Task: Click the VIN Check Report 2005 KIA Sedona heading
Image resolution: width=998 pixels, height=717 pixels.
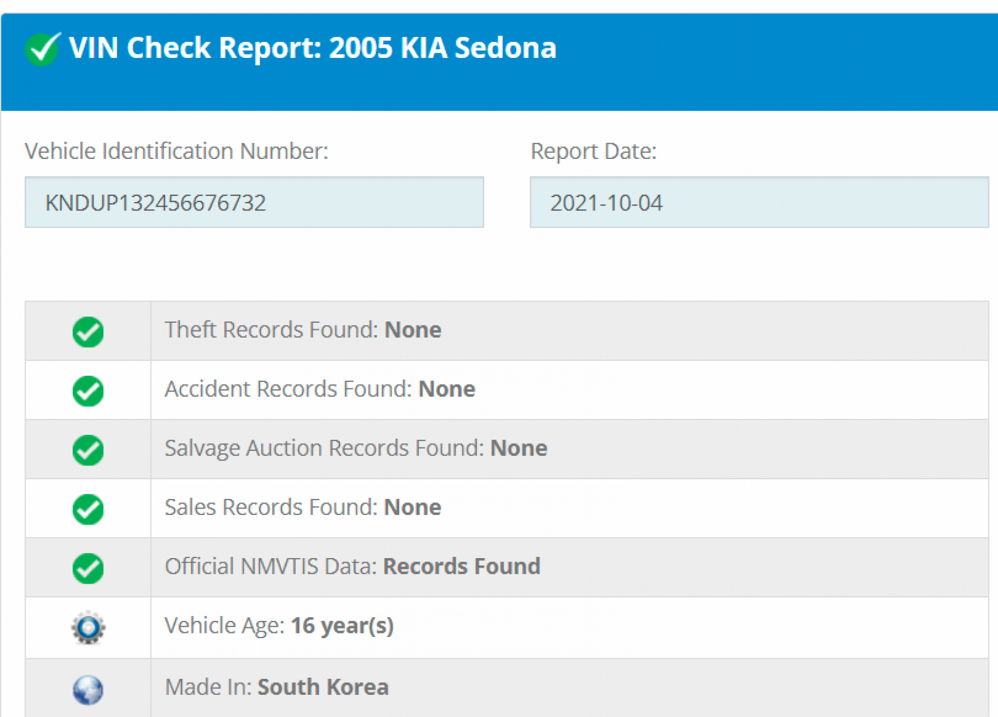Action: coord(312,48)
